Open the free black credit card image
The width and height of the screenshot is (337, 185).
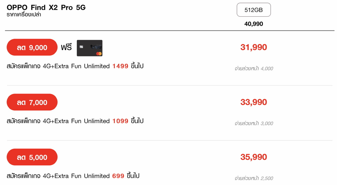coord(90,48)
